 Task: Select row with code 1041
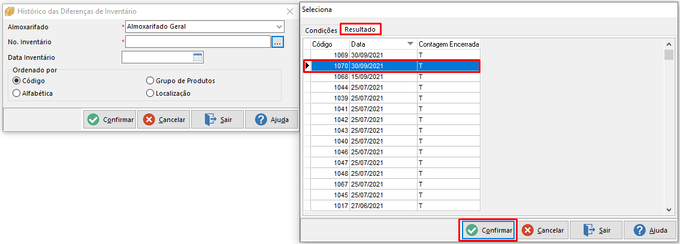tap(392, 109)
